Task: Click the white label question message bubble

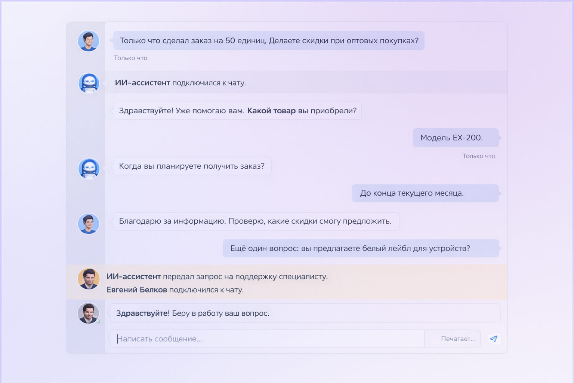Action: [x=361, y=248]
